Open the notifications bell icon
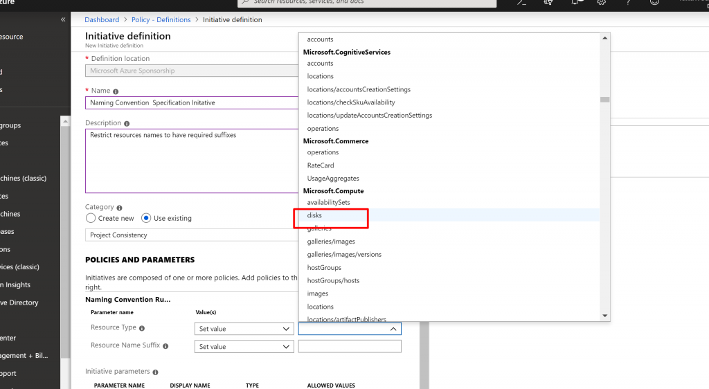Viewport: 709px width, 389px height. 576,3
